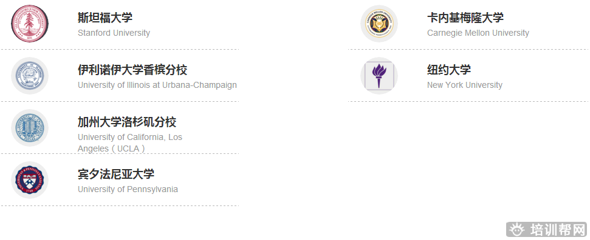
Task: Click the 培训帮网 watermark mascot icon
Action: coord(516,228)
